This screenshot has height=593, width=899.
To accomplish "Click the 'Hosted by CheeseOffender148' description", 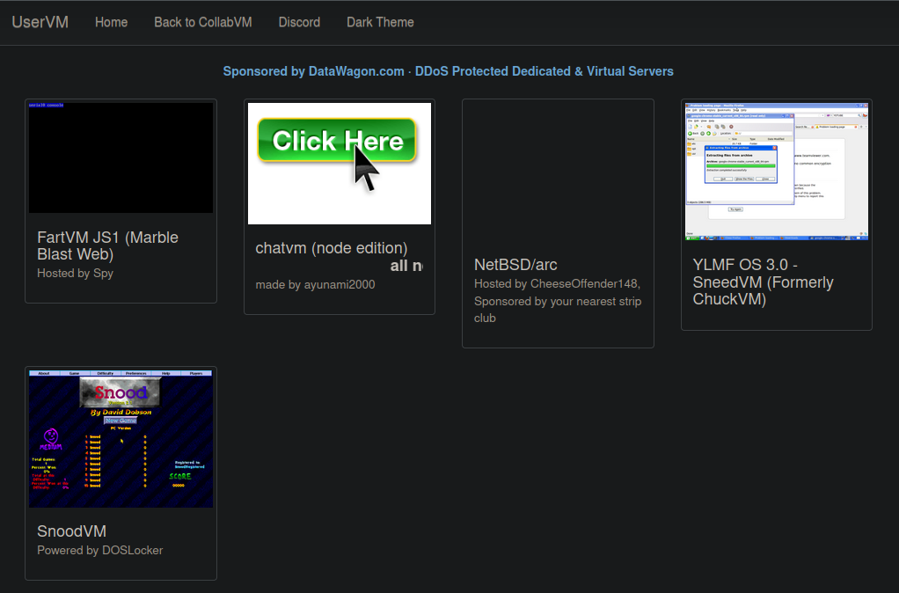I will pyautogui.click(x=557, y=284).
